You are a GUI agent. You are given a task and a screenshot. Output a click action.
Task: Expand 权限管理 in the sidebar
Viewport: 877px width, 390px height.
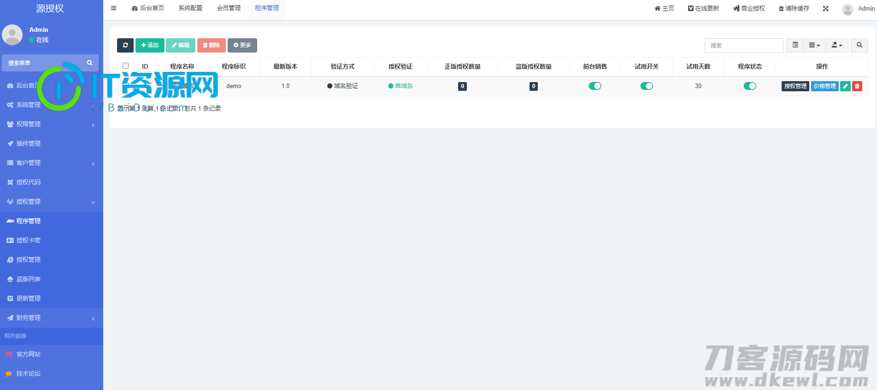coord(51,124)
